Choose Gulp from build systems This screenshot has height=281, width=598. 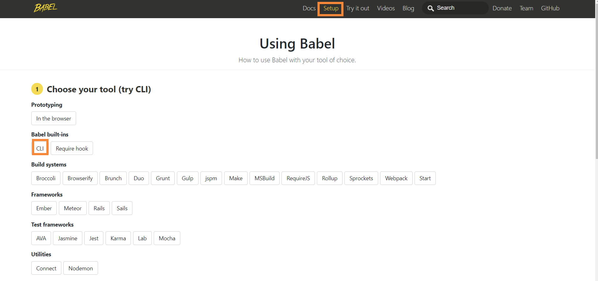(188, 178)
